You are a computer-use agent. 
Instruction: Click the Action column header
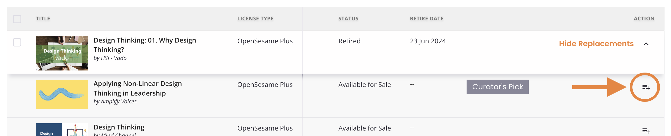point(644,19)
